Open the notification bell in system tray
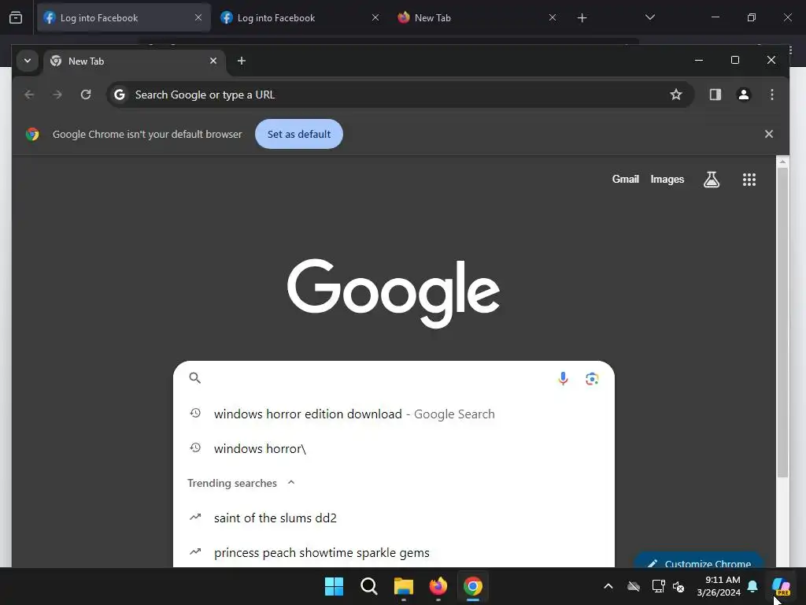 point(752,586)
